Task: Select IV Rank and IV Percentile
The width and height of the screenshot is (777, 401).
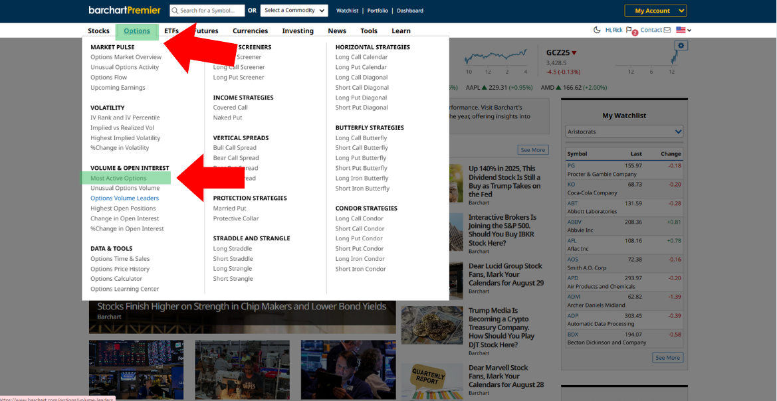Action: (x=125, y=118)
